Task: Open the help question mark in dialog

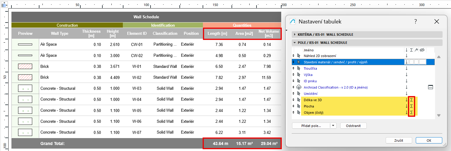Action: [x=415, y=22]
